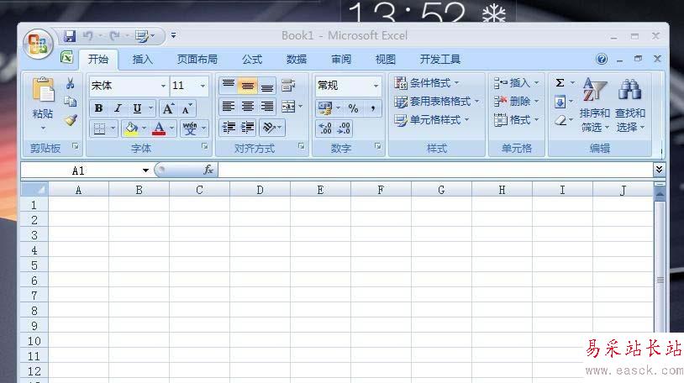Apply yellow fill color
Viewport: 684px width, 383px height.
(x=130, y=129)
